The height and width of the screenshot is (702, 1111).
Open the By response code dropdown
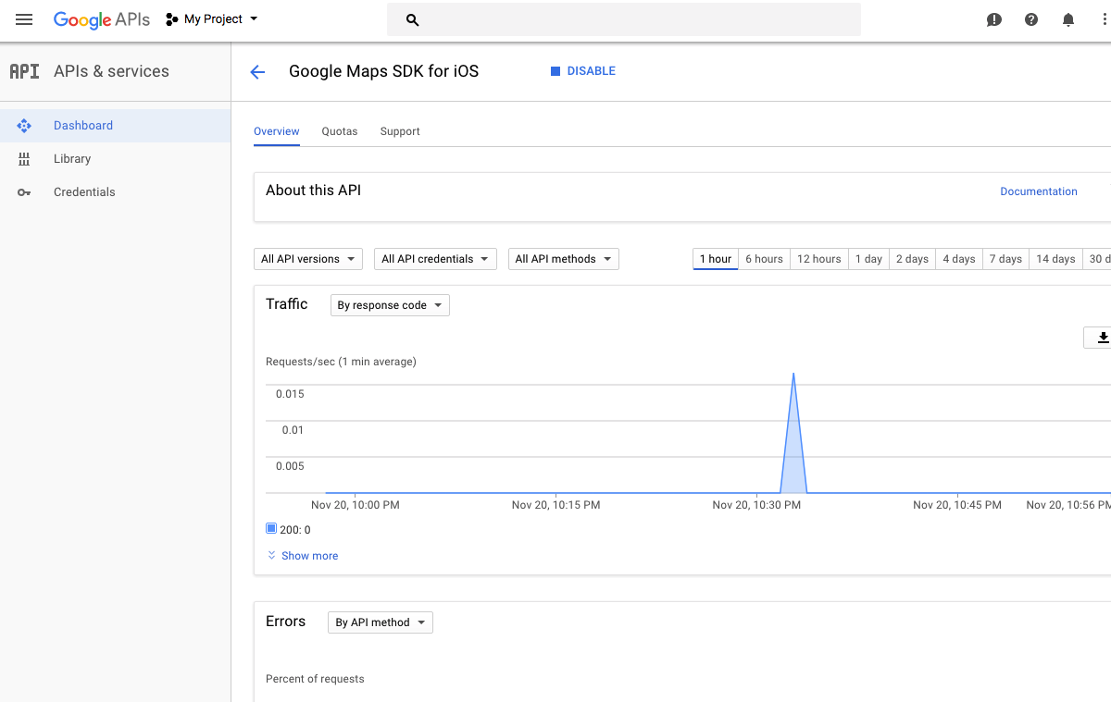[x=390, y=305]
